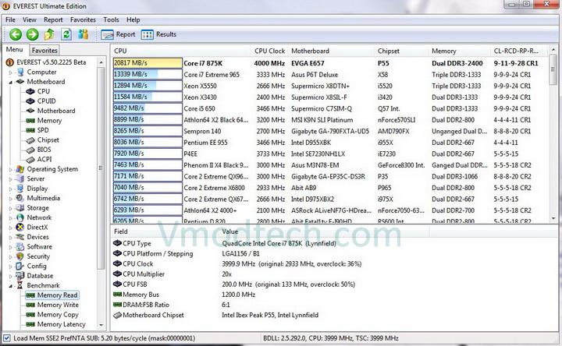This screenshot has height=346, width=562.
Task: Click the Multimedia icon in tree
Action: point(20,198)
